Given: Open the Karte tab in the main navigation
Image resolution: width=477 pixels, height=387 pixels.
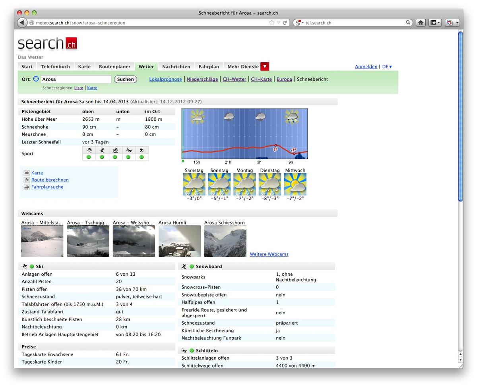Looking at the screenshot, I should pyautogui.click(x=84, y=67).
